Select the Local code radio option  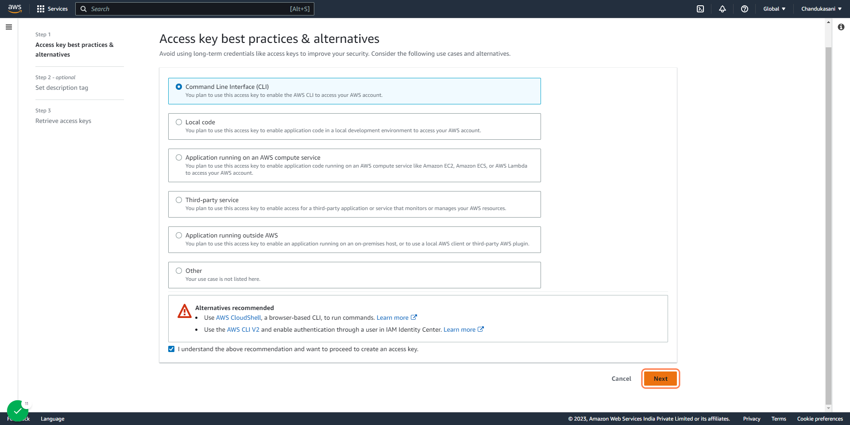(179, 122)
